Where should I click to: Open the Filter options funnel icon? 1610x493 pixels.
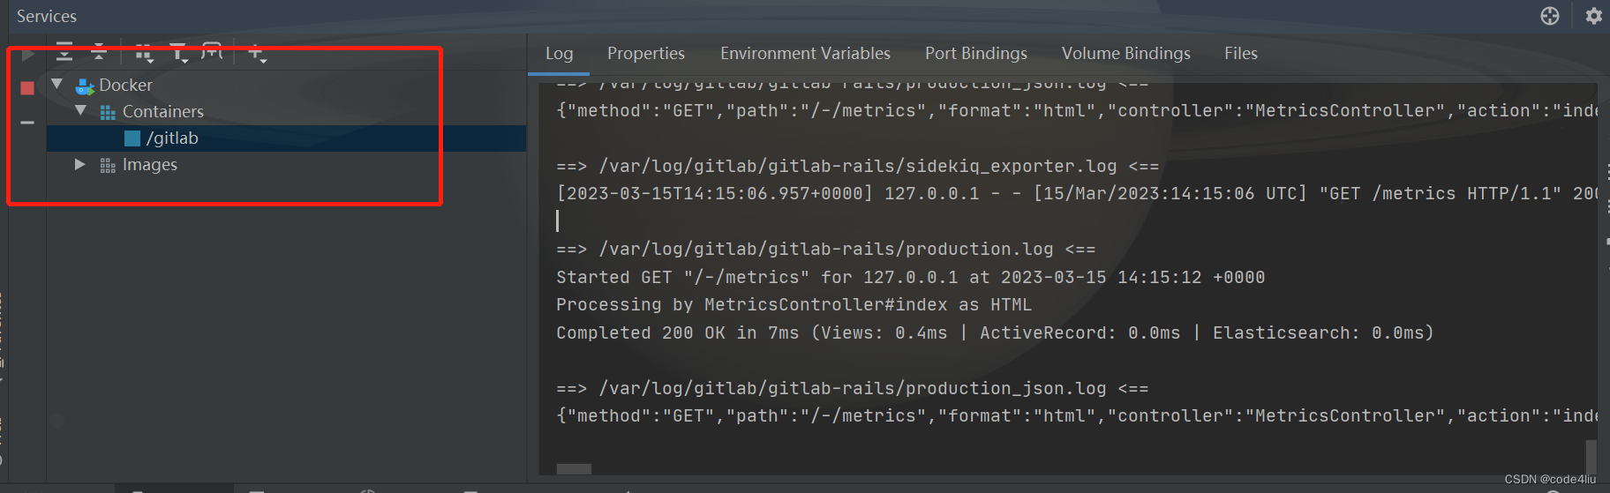click(x=179, y=54)
